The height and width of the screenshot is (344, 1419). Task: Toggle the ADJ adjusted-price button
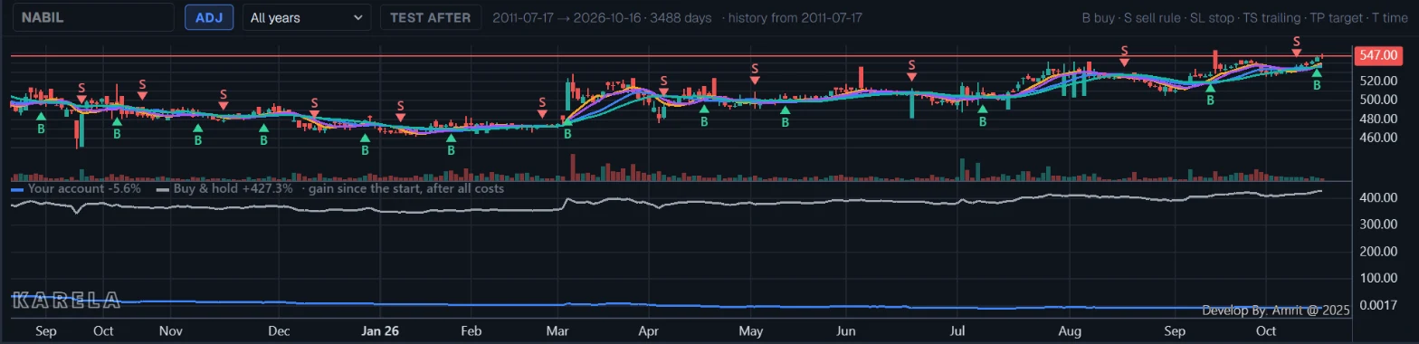(209, 17)
